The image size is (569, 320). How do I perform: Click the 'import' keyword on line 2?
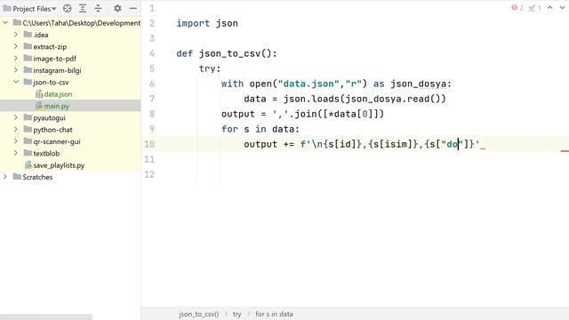click(193, 23)
